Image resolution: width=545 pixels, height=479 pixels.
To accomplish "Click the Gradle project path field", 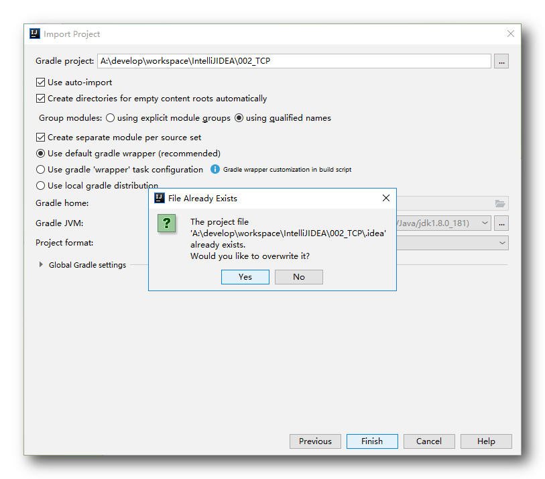I will [x=294, y=61].
